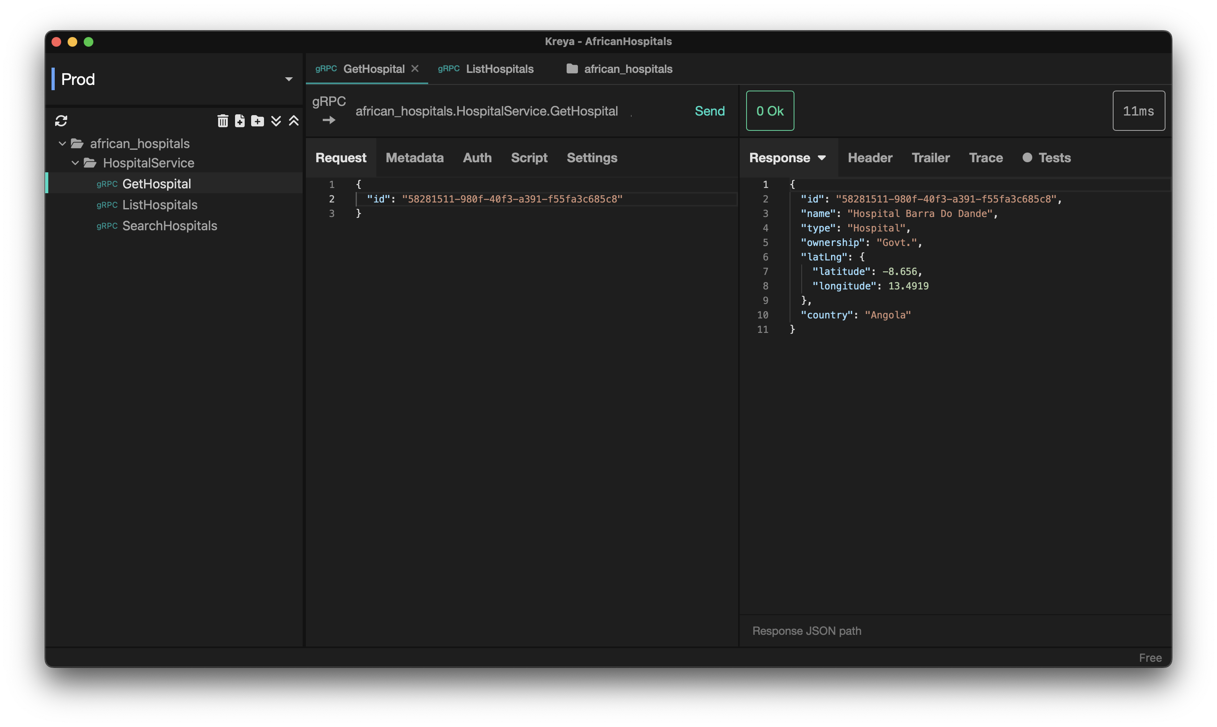Open the Trace response tab

pos(985,158)
